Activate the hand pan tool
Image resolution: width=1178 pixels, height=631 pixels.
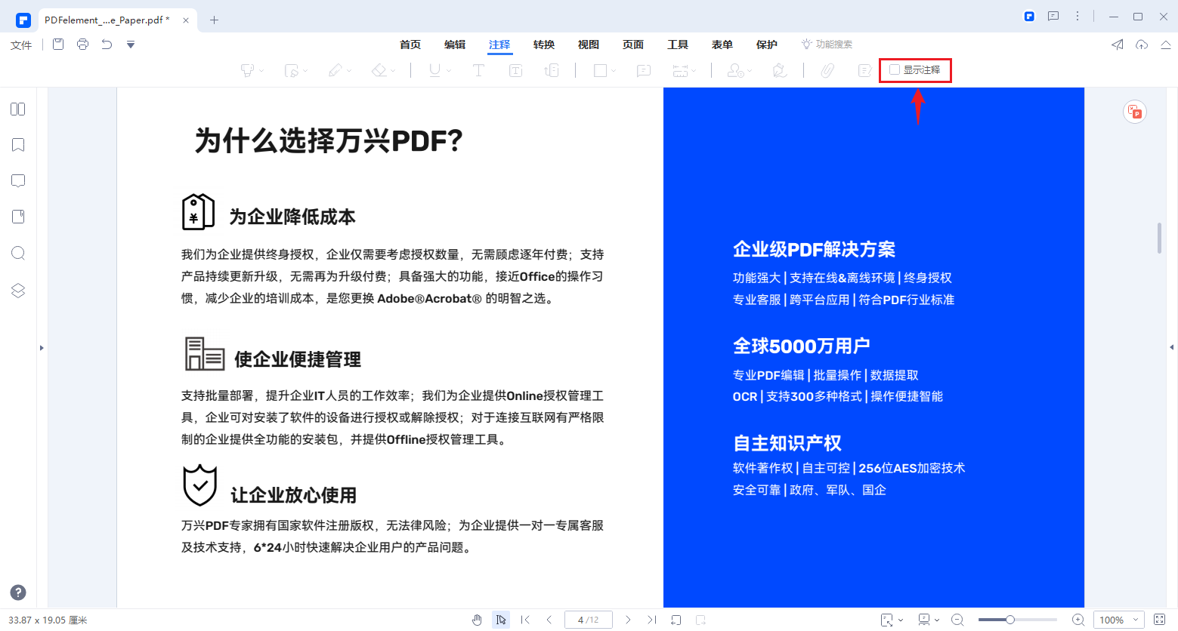(477, 620)
